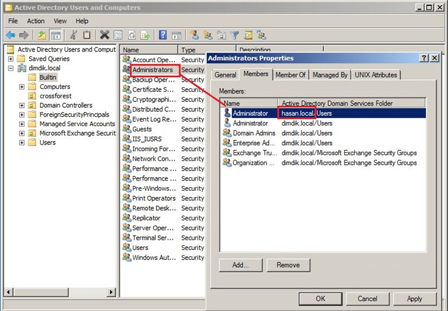Click the Guests group icon
Image resolution: width=448 pixels, height=311 pixels.
(127, 129)
